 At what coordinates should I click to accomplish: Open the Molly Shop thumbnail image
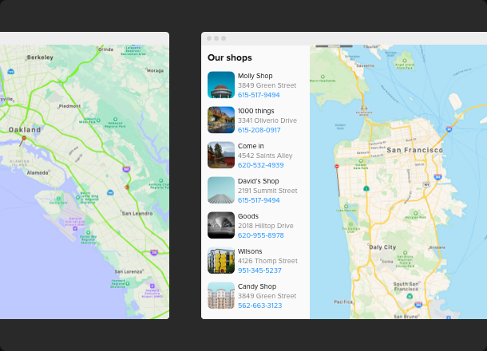221,85
